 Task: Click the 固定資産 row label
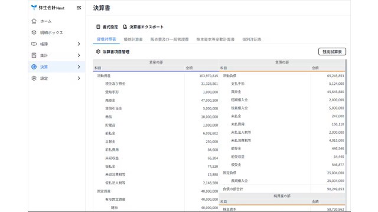(x=104, y=191)
